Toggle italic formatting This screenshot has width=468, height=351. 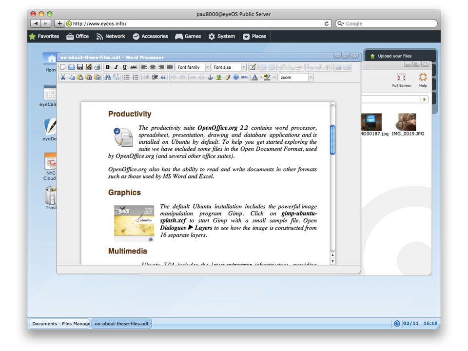tap(117, 67)
